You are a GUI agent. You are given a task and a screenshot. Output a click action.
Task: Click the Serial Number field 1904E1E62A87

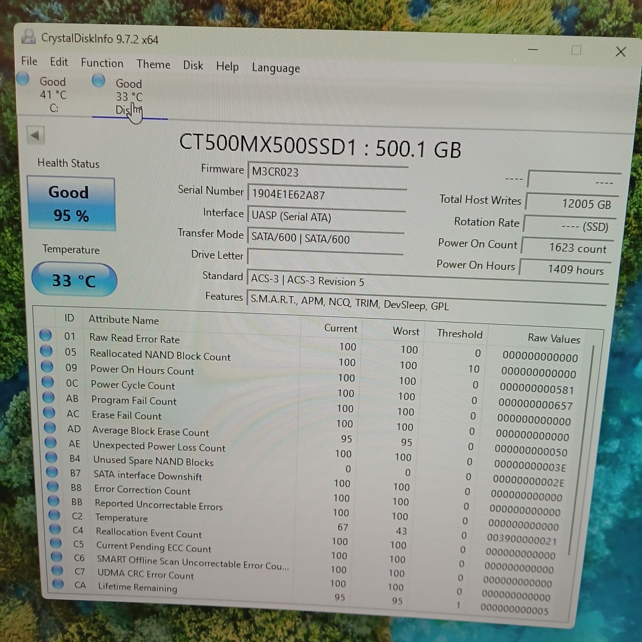327,195
